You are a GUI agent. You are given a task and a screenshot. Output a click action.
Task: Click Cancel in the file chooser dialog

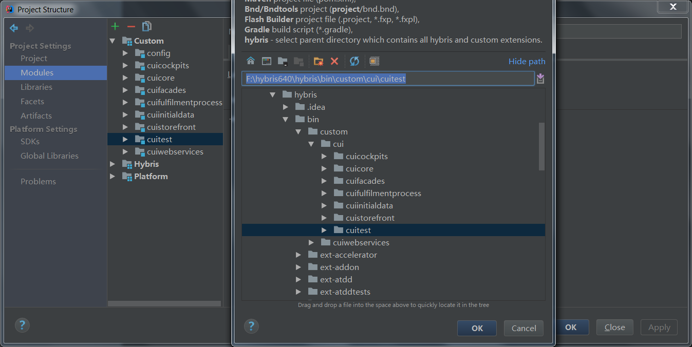coord(524,328)
